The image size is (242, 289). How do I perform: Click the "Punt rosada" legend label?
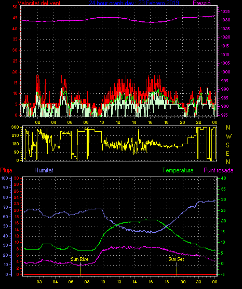pyautogui.click(x=219, y=170)
